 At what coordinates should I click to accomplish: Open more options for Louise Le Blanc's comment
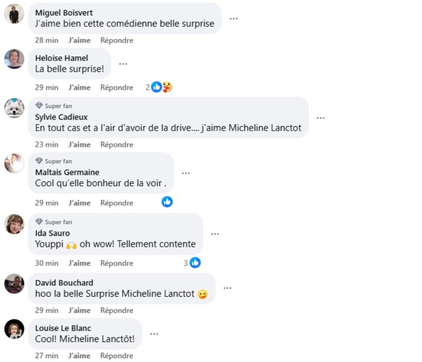[154, 334]
